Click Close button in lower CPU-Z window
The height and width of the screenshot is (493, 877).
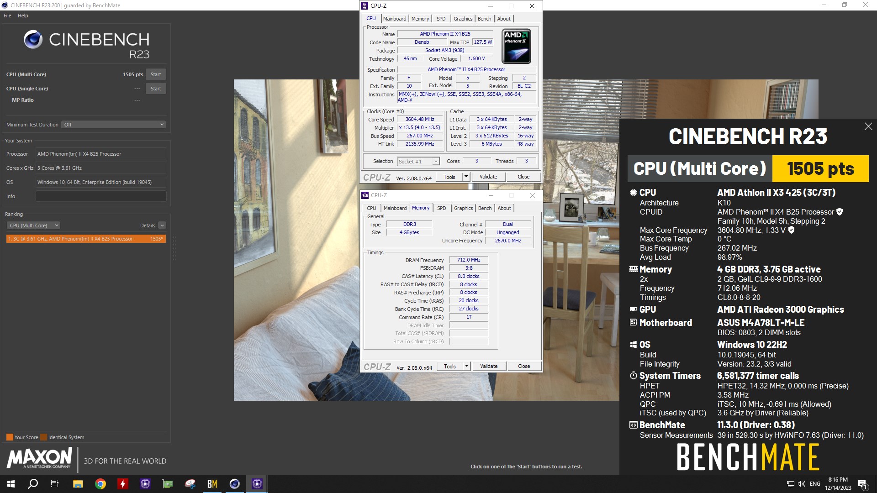click(524, 366)
